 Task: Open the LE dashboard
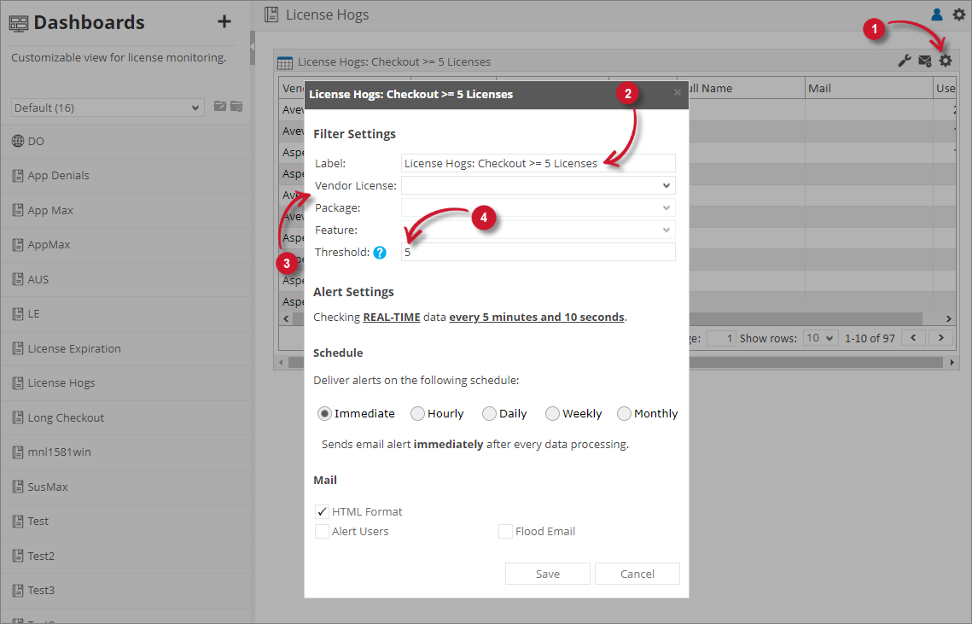[x=127, y=314]
